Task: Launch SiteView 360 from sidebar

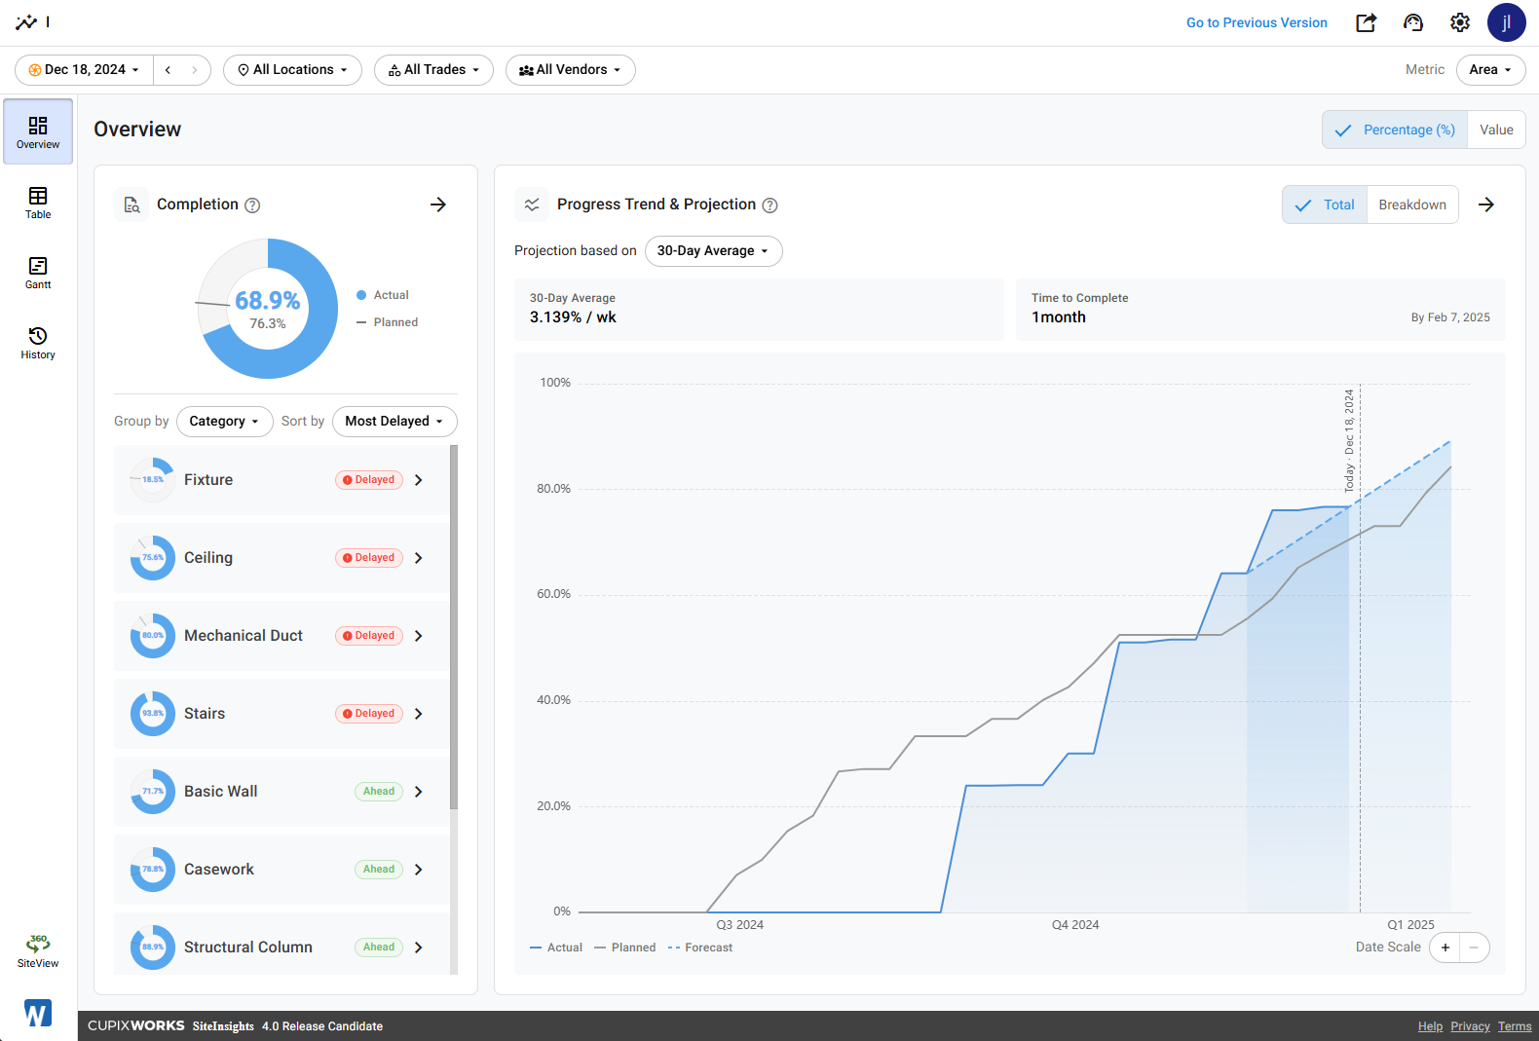Action: pyautogui.click(x=38, y=951)
